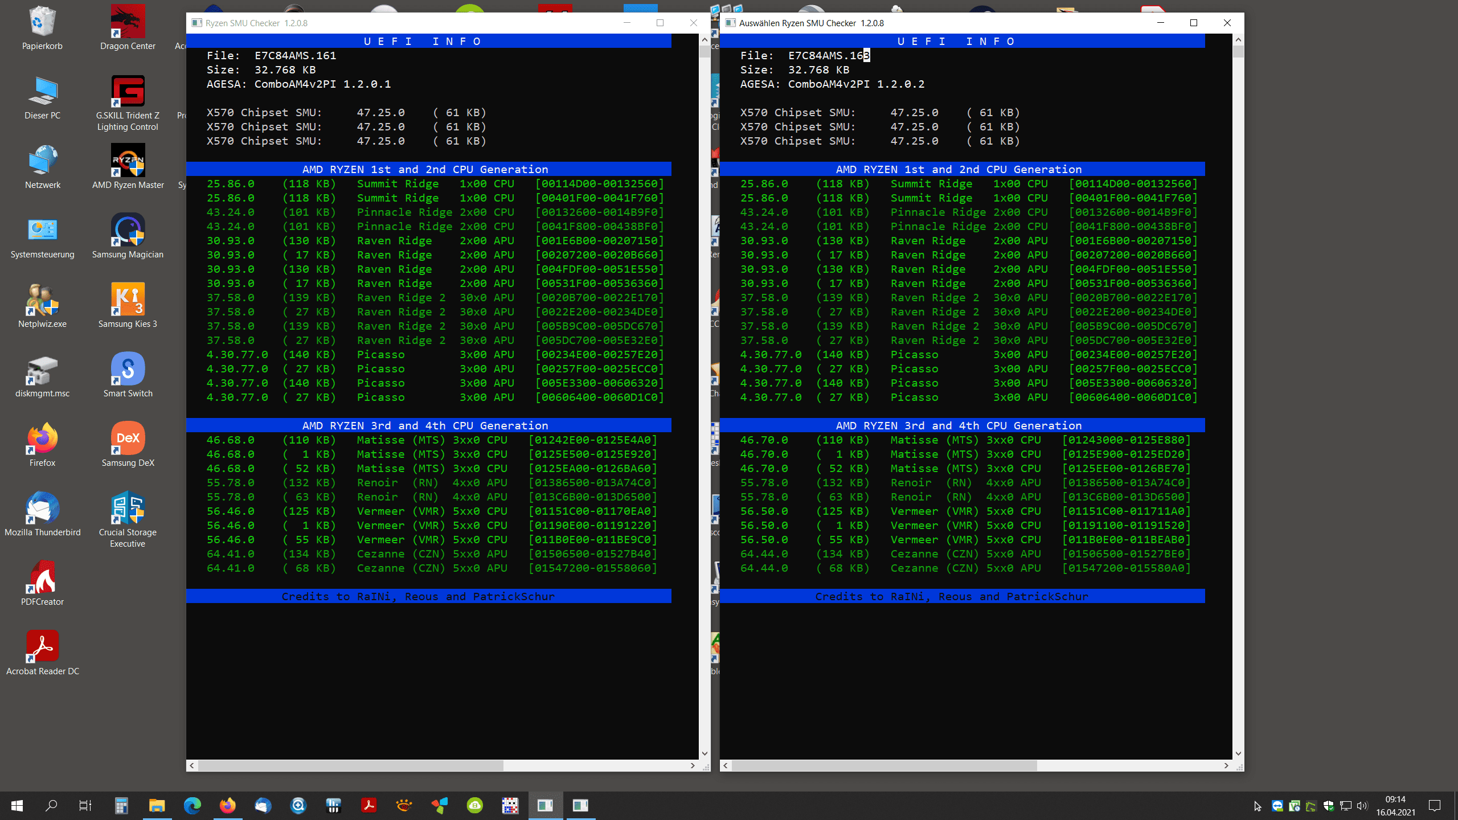Launch AMD Ryzen Master shortcut
The width and height of the screenshot is (1458, 820).
click(128, 167)
